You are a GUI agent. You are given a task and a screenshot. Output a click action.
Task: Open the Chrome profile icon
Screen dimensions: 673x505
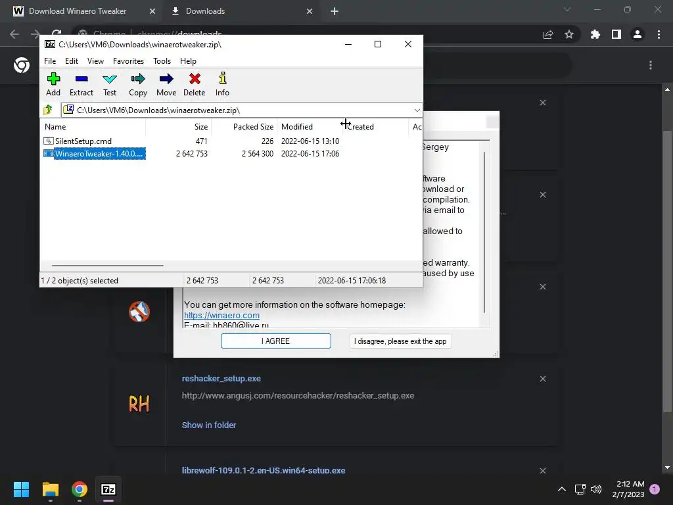pyautogui.click(x=638, y=34)
